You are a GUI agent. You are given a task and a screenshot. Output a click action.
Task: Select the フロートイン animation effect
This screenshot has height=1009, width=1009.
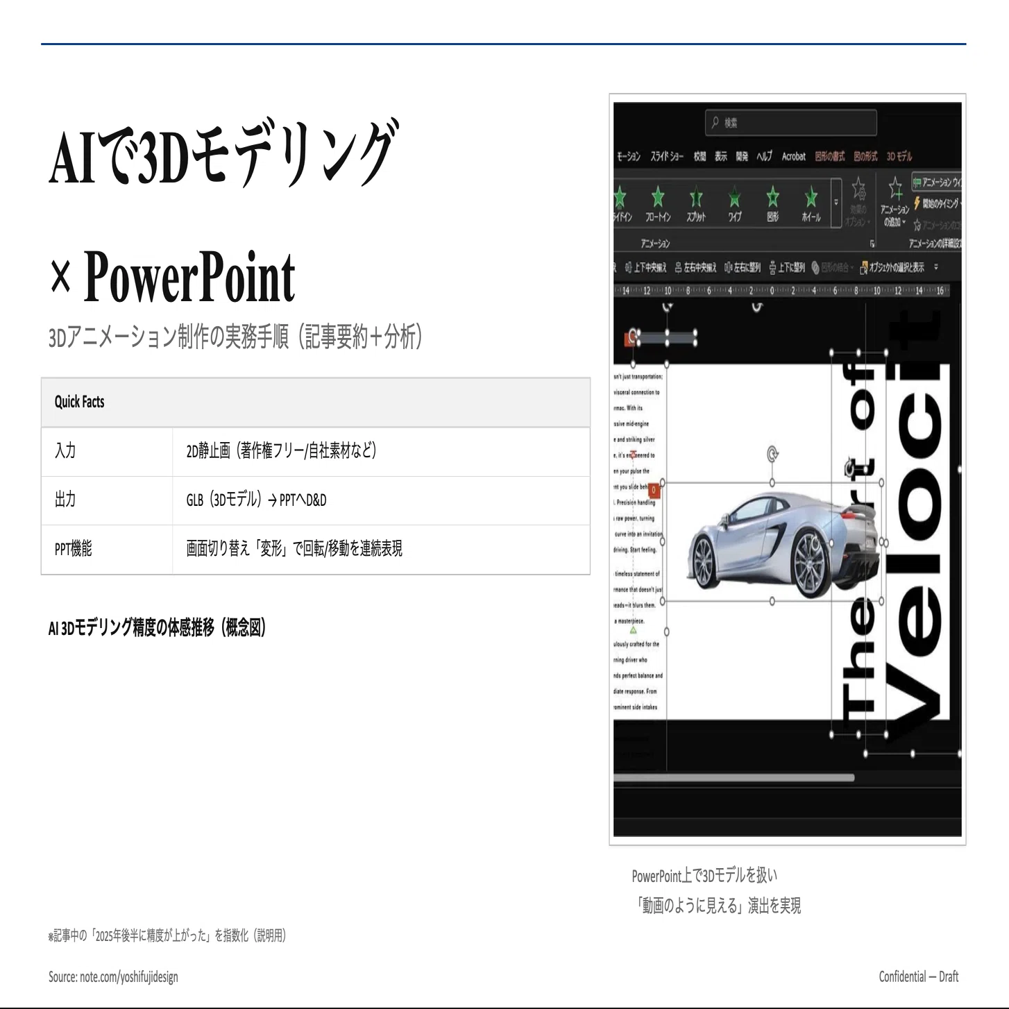coord(658,203)
